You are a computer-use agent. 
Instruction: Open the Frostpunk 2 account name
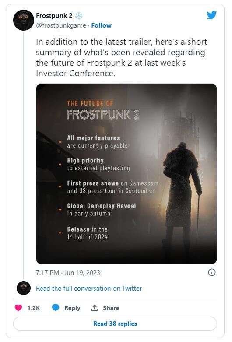coord(54,16)
